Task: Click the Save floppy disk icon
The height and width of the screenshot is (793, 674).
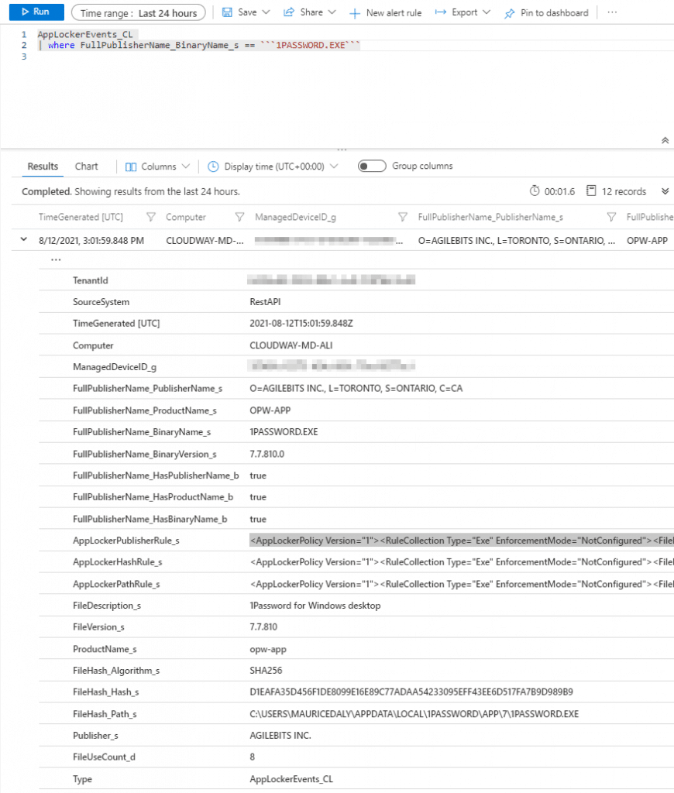Action: coord(227,12)
